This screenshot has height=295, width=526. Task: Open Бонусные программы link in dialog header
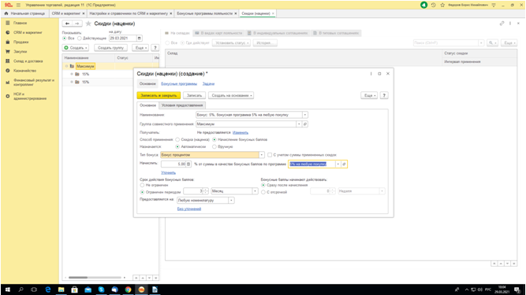pyautogui.click(x=179, y=83)
